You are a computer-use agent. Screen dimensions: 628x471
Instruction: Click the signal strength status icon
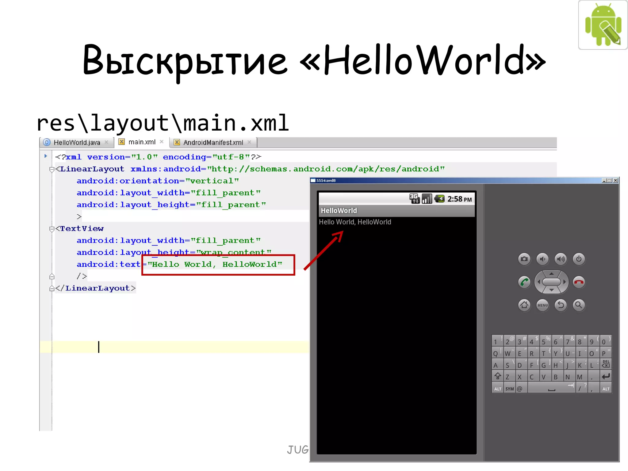tap(427, 199)
